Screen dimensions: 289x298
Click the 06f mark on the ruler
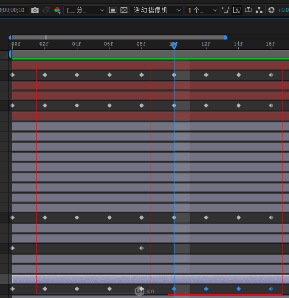(x=108, y=44)
